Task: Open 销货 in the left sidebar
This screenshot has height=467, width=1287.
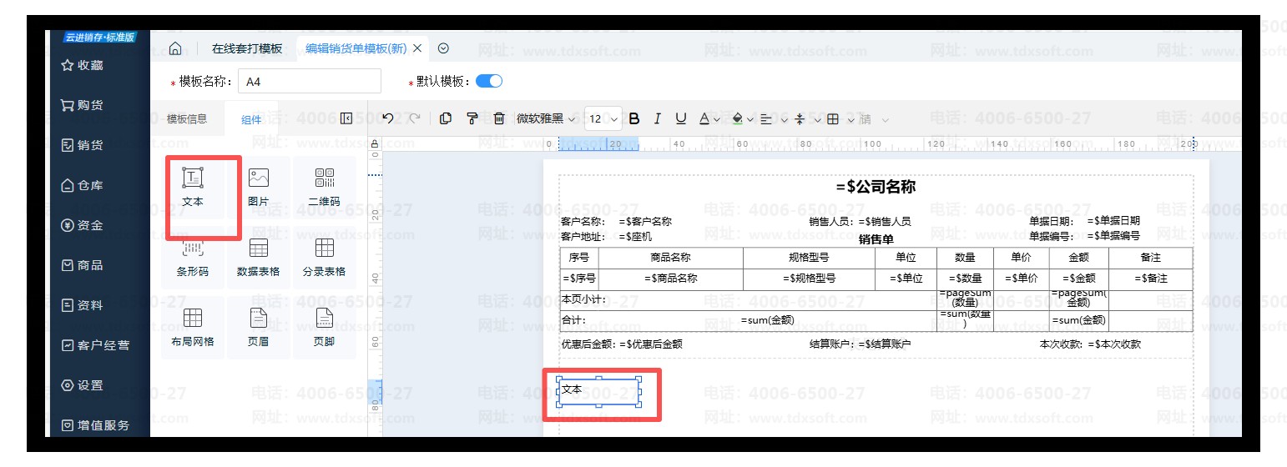Action: [x=83, y=145]
